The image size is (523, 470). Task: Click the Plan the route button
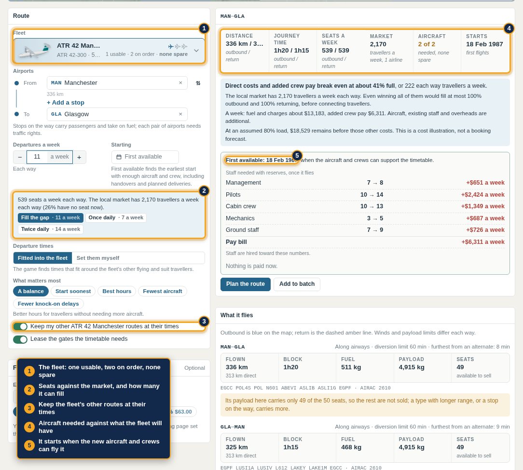click(246, 284)
